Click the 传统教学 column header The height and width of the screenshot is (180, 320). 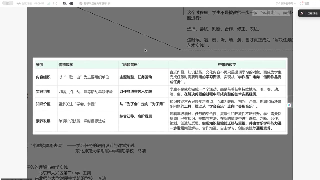(88, 64)
